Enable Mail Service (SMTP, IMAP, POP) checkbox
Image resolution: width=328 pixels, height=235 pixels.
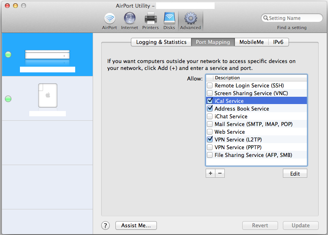(210, 124)
